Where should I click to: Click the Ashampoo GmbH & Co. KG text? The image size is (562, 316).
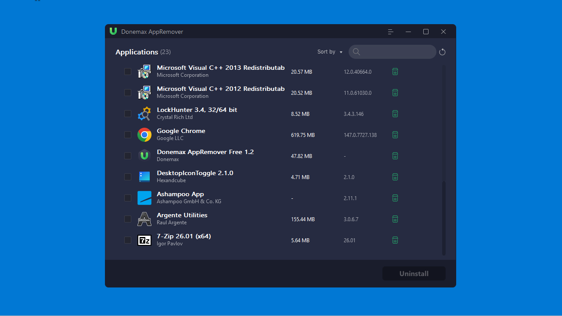[189, 201]
